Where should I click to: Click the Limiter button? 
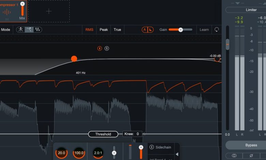[251, 10]
